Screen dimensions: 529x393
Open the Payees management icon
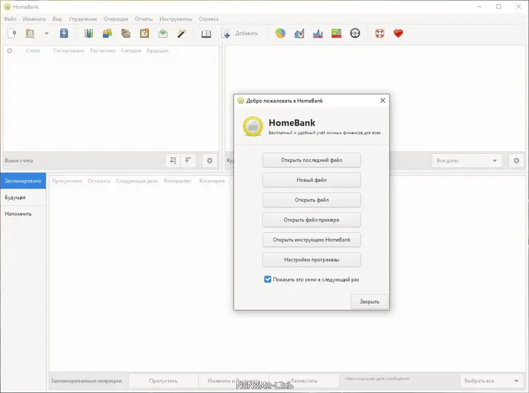tap(107, 33)
